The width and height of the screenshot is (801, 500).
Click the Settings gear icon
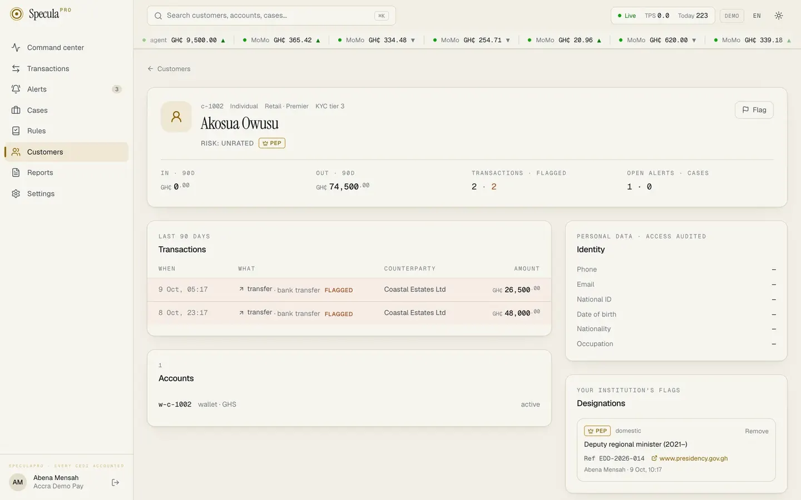(16, 193)
